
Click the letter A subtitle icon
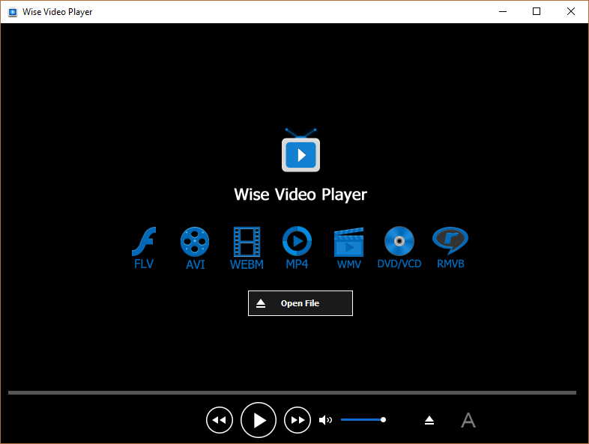click(468, 420)
